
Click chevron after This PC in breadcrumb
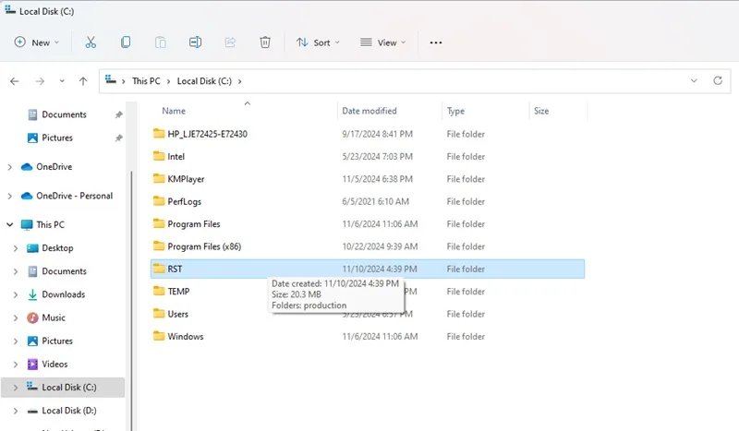(168, 81)
